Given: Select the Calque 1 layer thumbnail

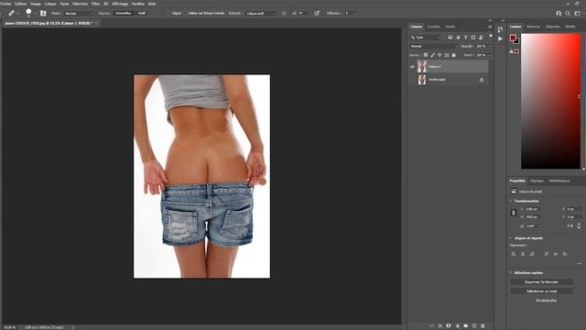Looking at the screenshot, I should click(422, 66).
